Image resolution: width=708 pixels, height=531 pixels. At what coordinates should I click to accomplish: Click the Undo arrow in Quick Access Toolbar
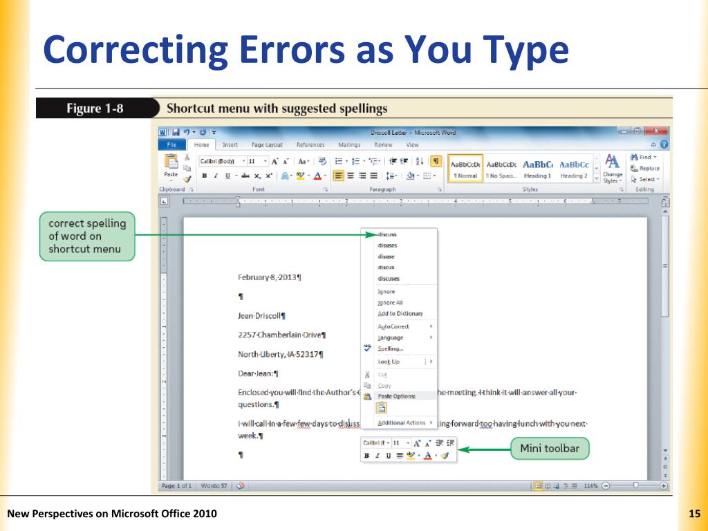(x=187, y=132)
